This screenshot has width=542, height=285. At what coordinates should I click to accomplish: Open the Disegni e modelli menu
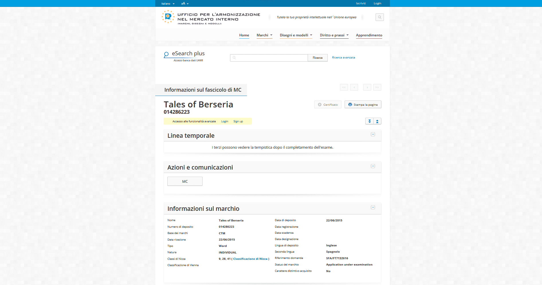click(296, 35)
